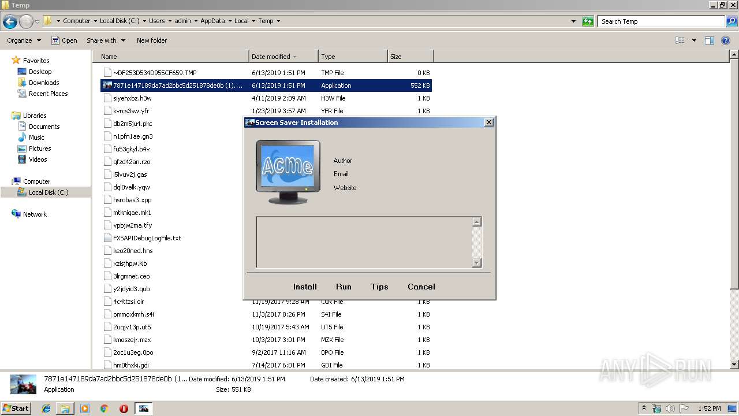Click the Acme monitor preview image
The width and height of the screenshot is (739, 416).
[288, 172]
